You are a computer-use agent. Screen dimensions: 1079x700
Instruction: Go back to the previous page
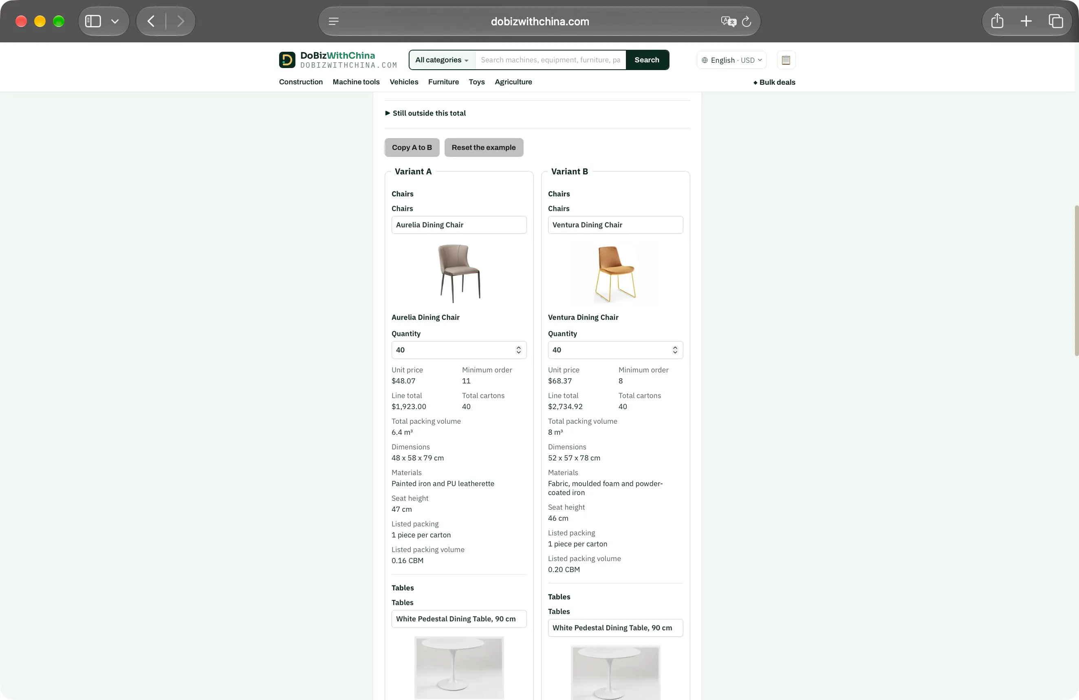(x=152, y=21)
